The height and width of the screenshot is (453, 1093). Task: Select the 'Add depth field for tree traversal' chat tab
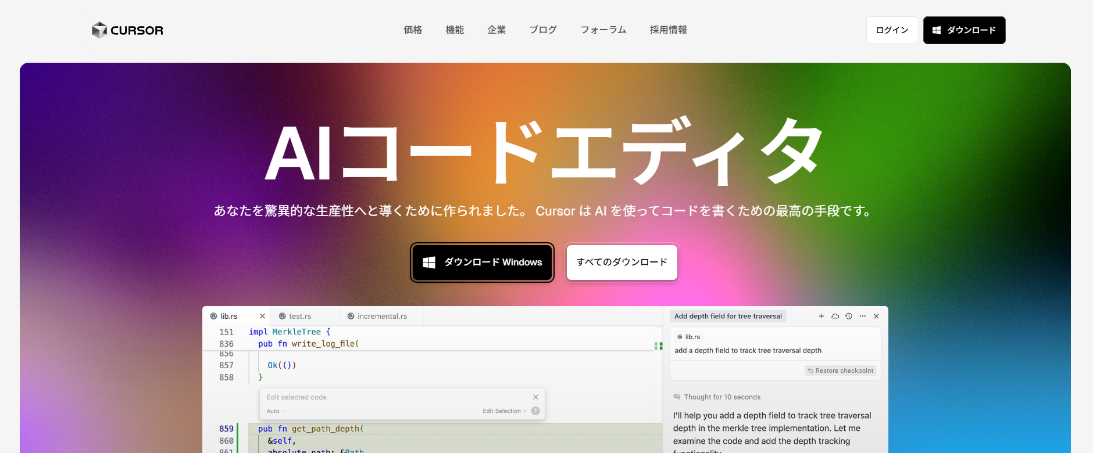[728, 316]
